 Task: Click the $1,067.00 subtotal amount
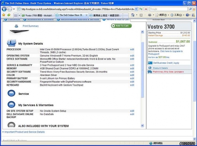tap(183, 42)
